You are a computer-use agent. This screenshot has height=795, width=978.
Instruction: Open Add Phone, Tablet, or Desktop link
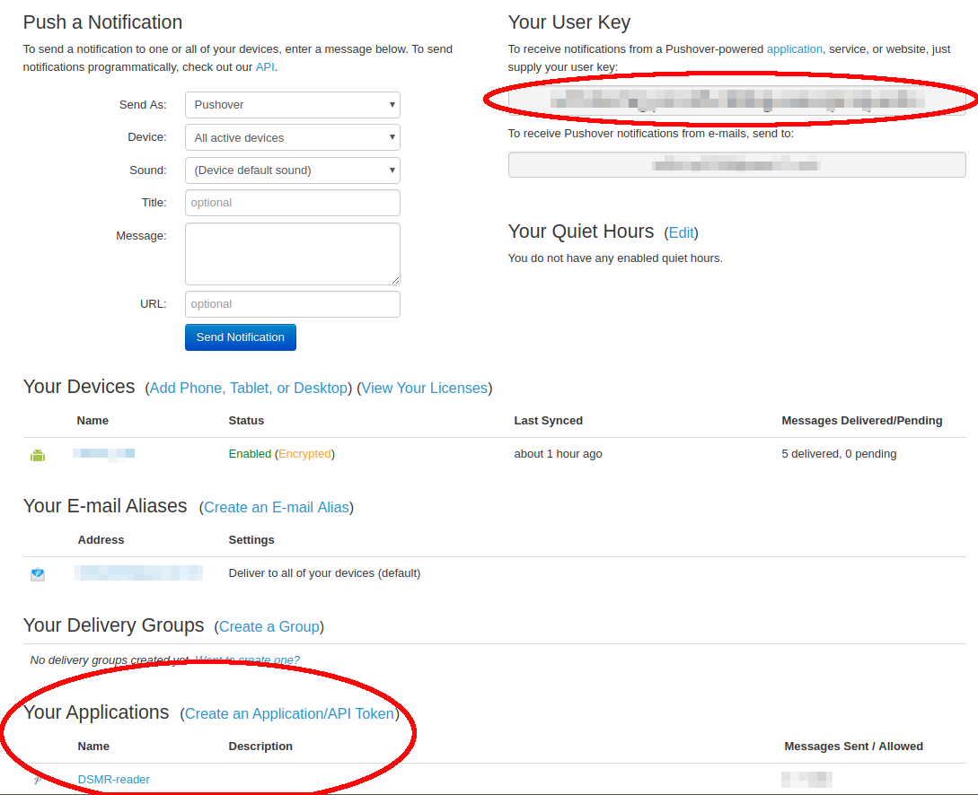point(248,389)
